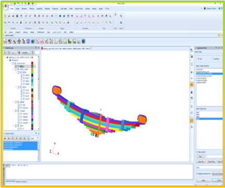
Task: Click the Filter button
Action: click(x=201, y=156)
